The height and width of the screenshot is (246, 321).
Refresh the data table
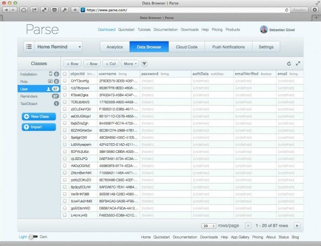(x=289, y=64)
